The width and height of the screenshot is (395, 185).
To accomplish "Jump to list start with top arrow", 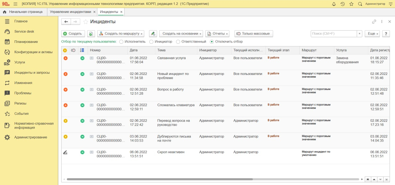I will [x=368, y=179].
